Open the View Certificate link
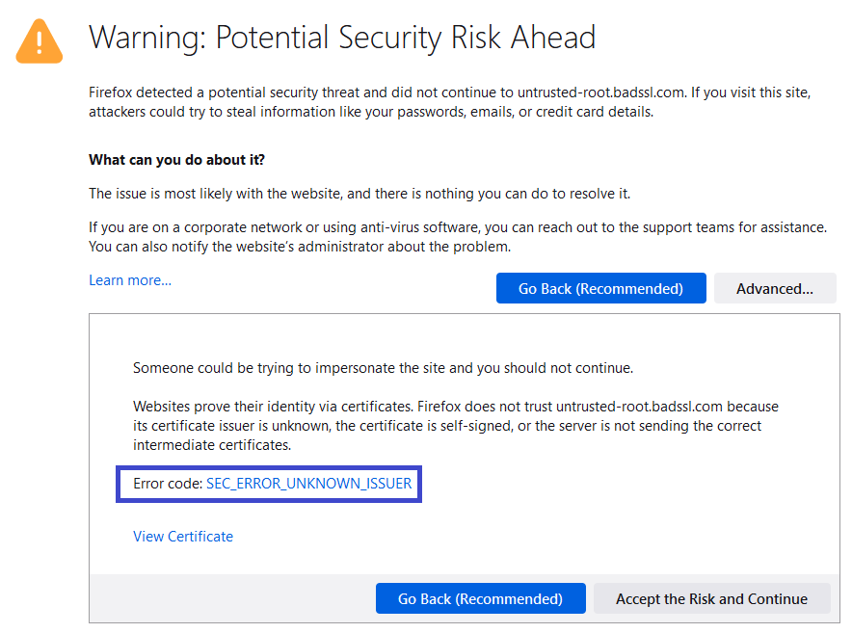 coord(183,536)
